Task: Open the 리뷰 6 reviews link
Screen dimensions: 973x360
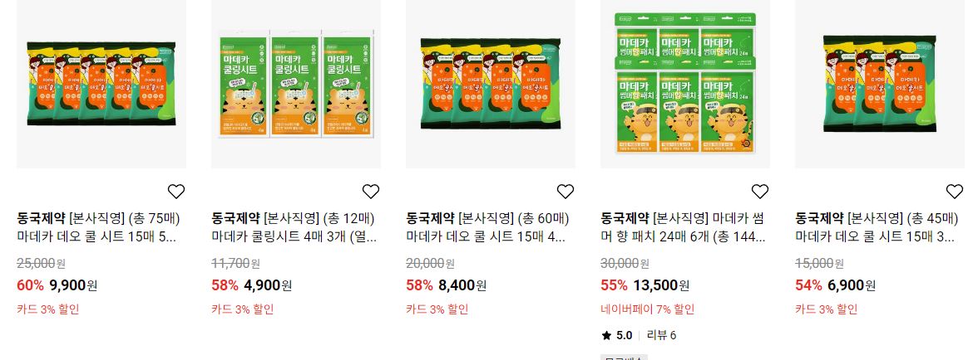Action: [x=661, y=335]
